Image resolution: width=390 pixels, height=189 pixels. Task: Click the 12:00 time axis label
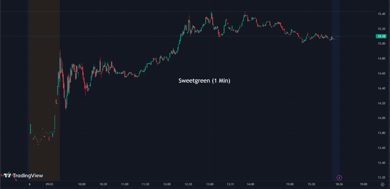[x=167, y=184]
